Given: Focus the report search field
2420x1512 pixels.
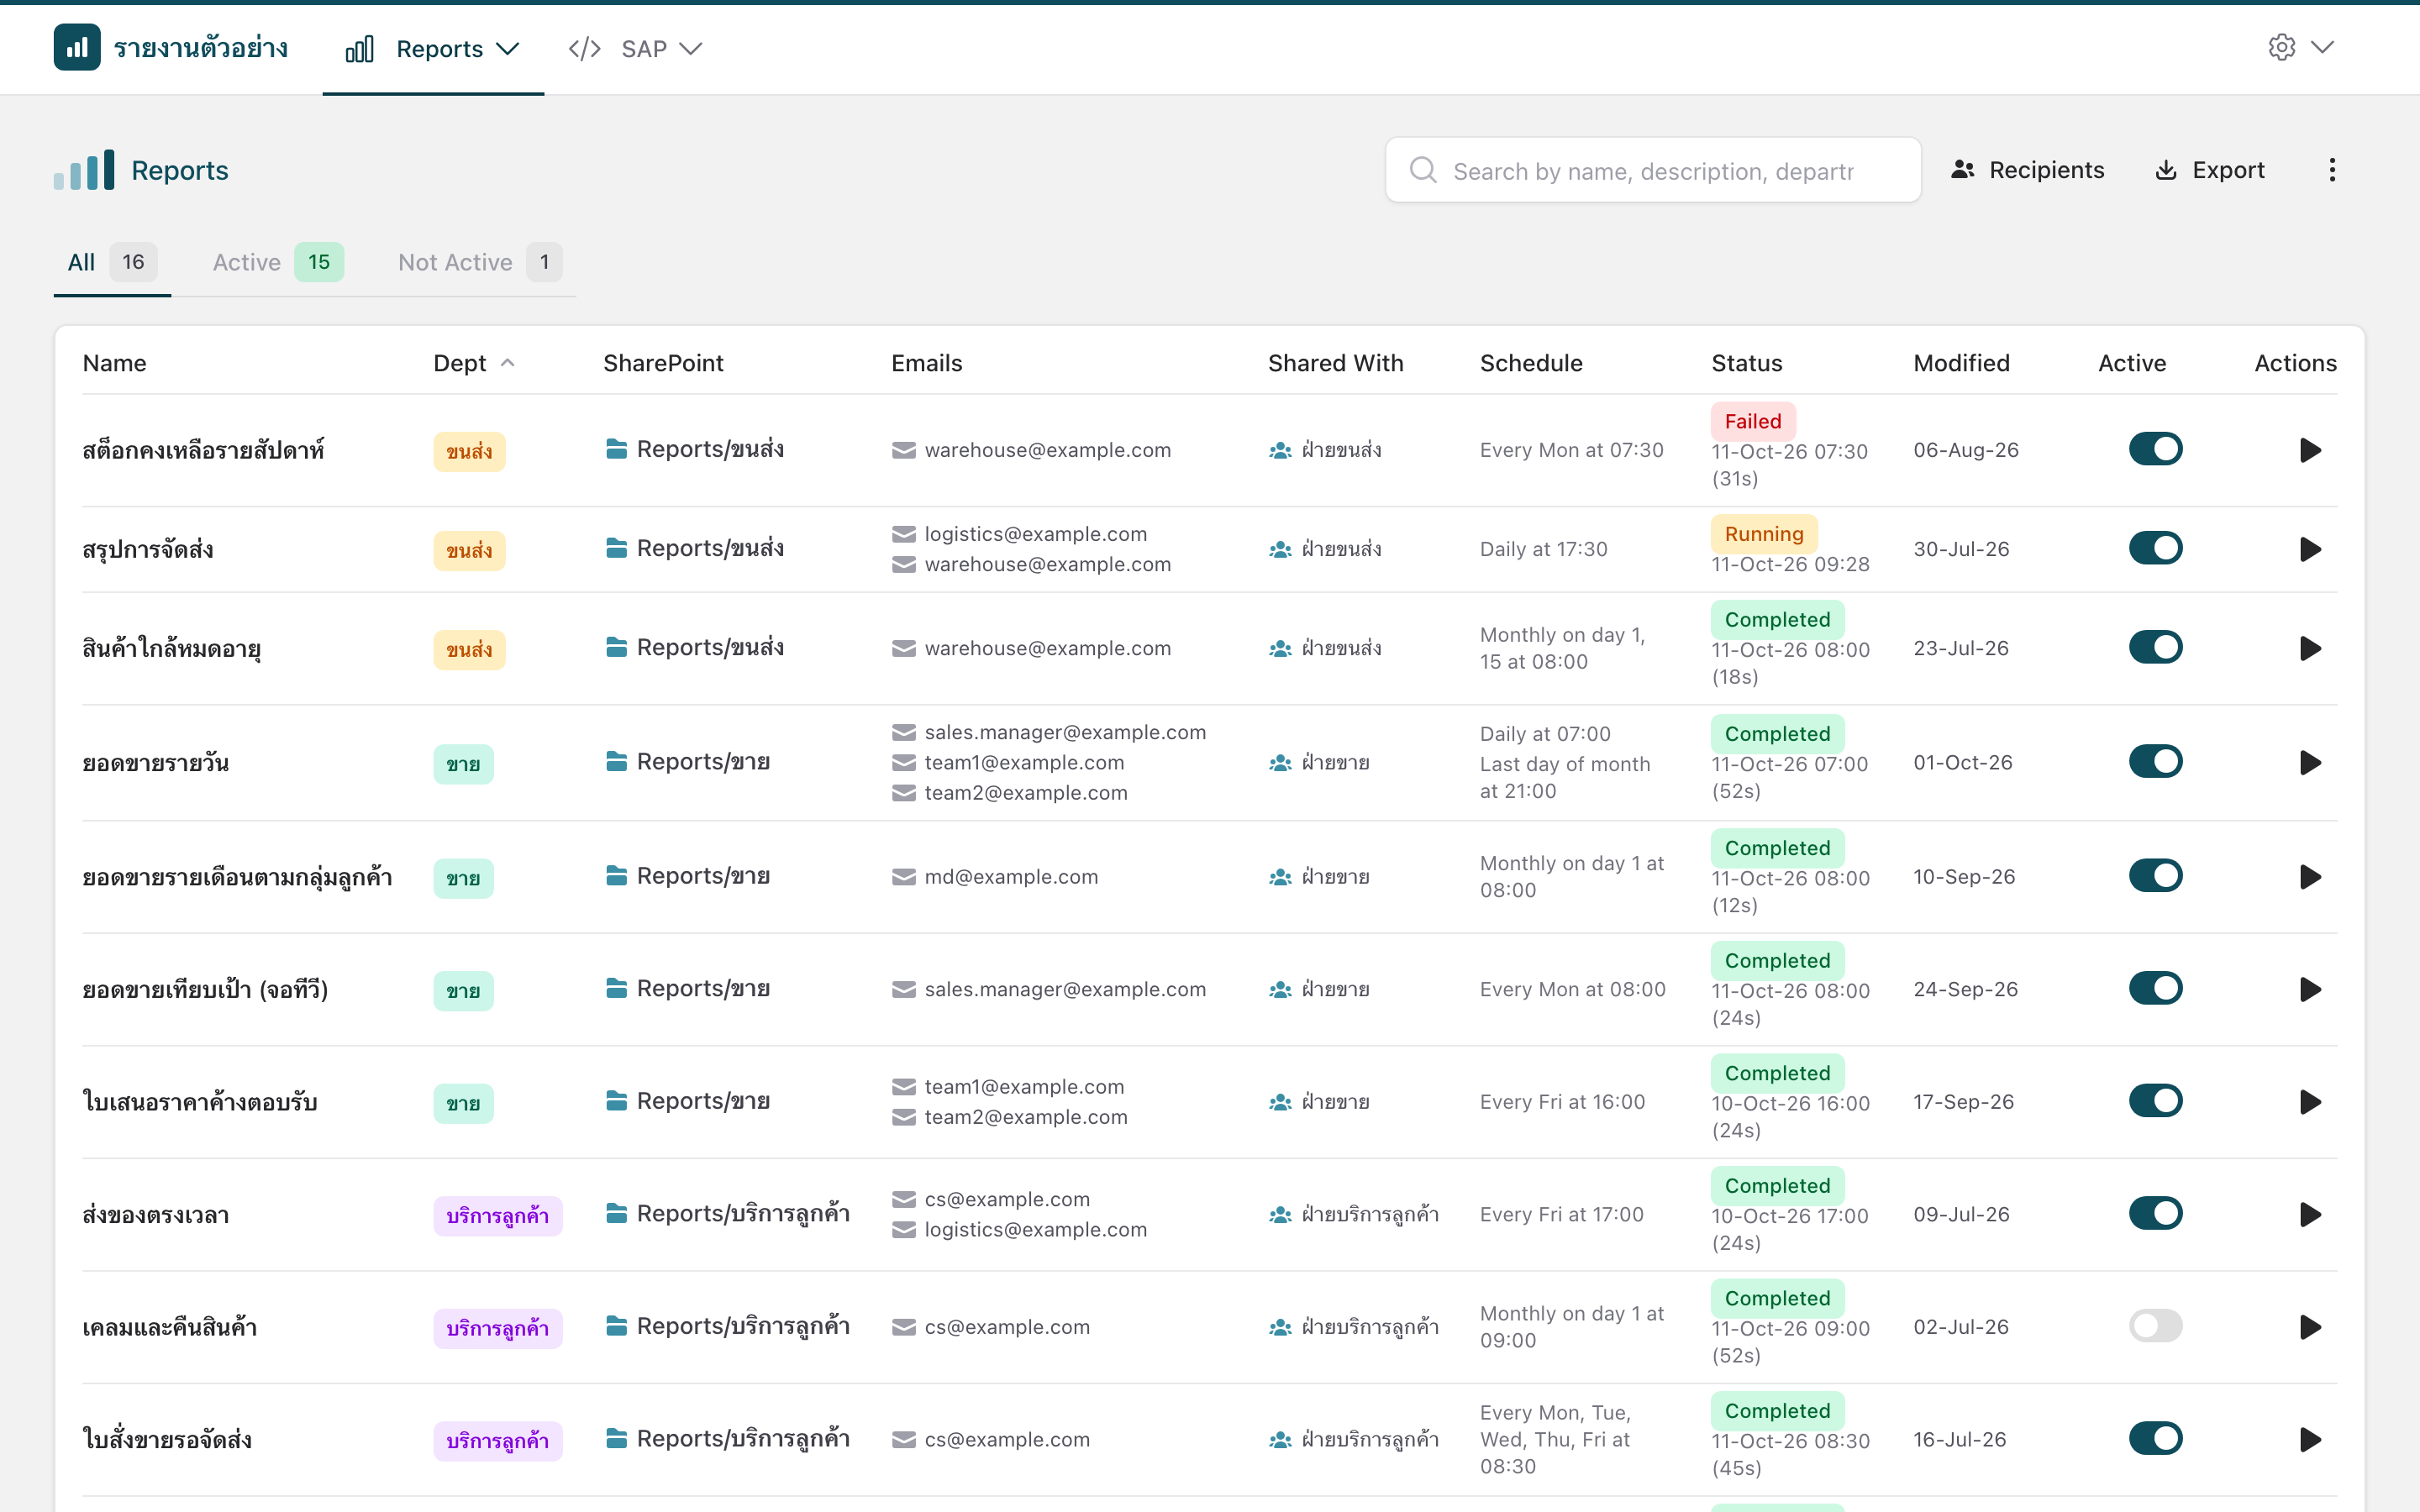Looking at the screenshot, I should coord(1652,170).
